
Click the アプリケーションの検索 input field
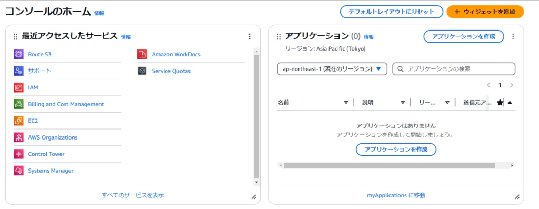[x=454, y=69]
